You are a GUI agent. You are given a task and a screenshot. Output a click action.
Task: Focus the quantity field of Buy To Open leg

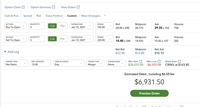click(37, 26)
